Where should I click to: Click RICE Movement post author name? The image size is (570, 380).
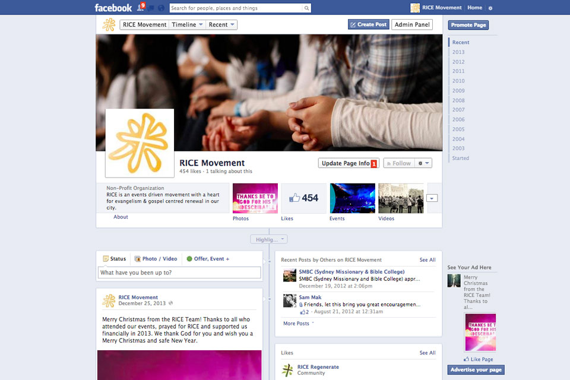click(138, 297)
